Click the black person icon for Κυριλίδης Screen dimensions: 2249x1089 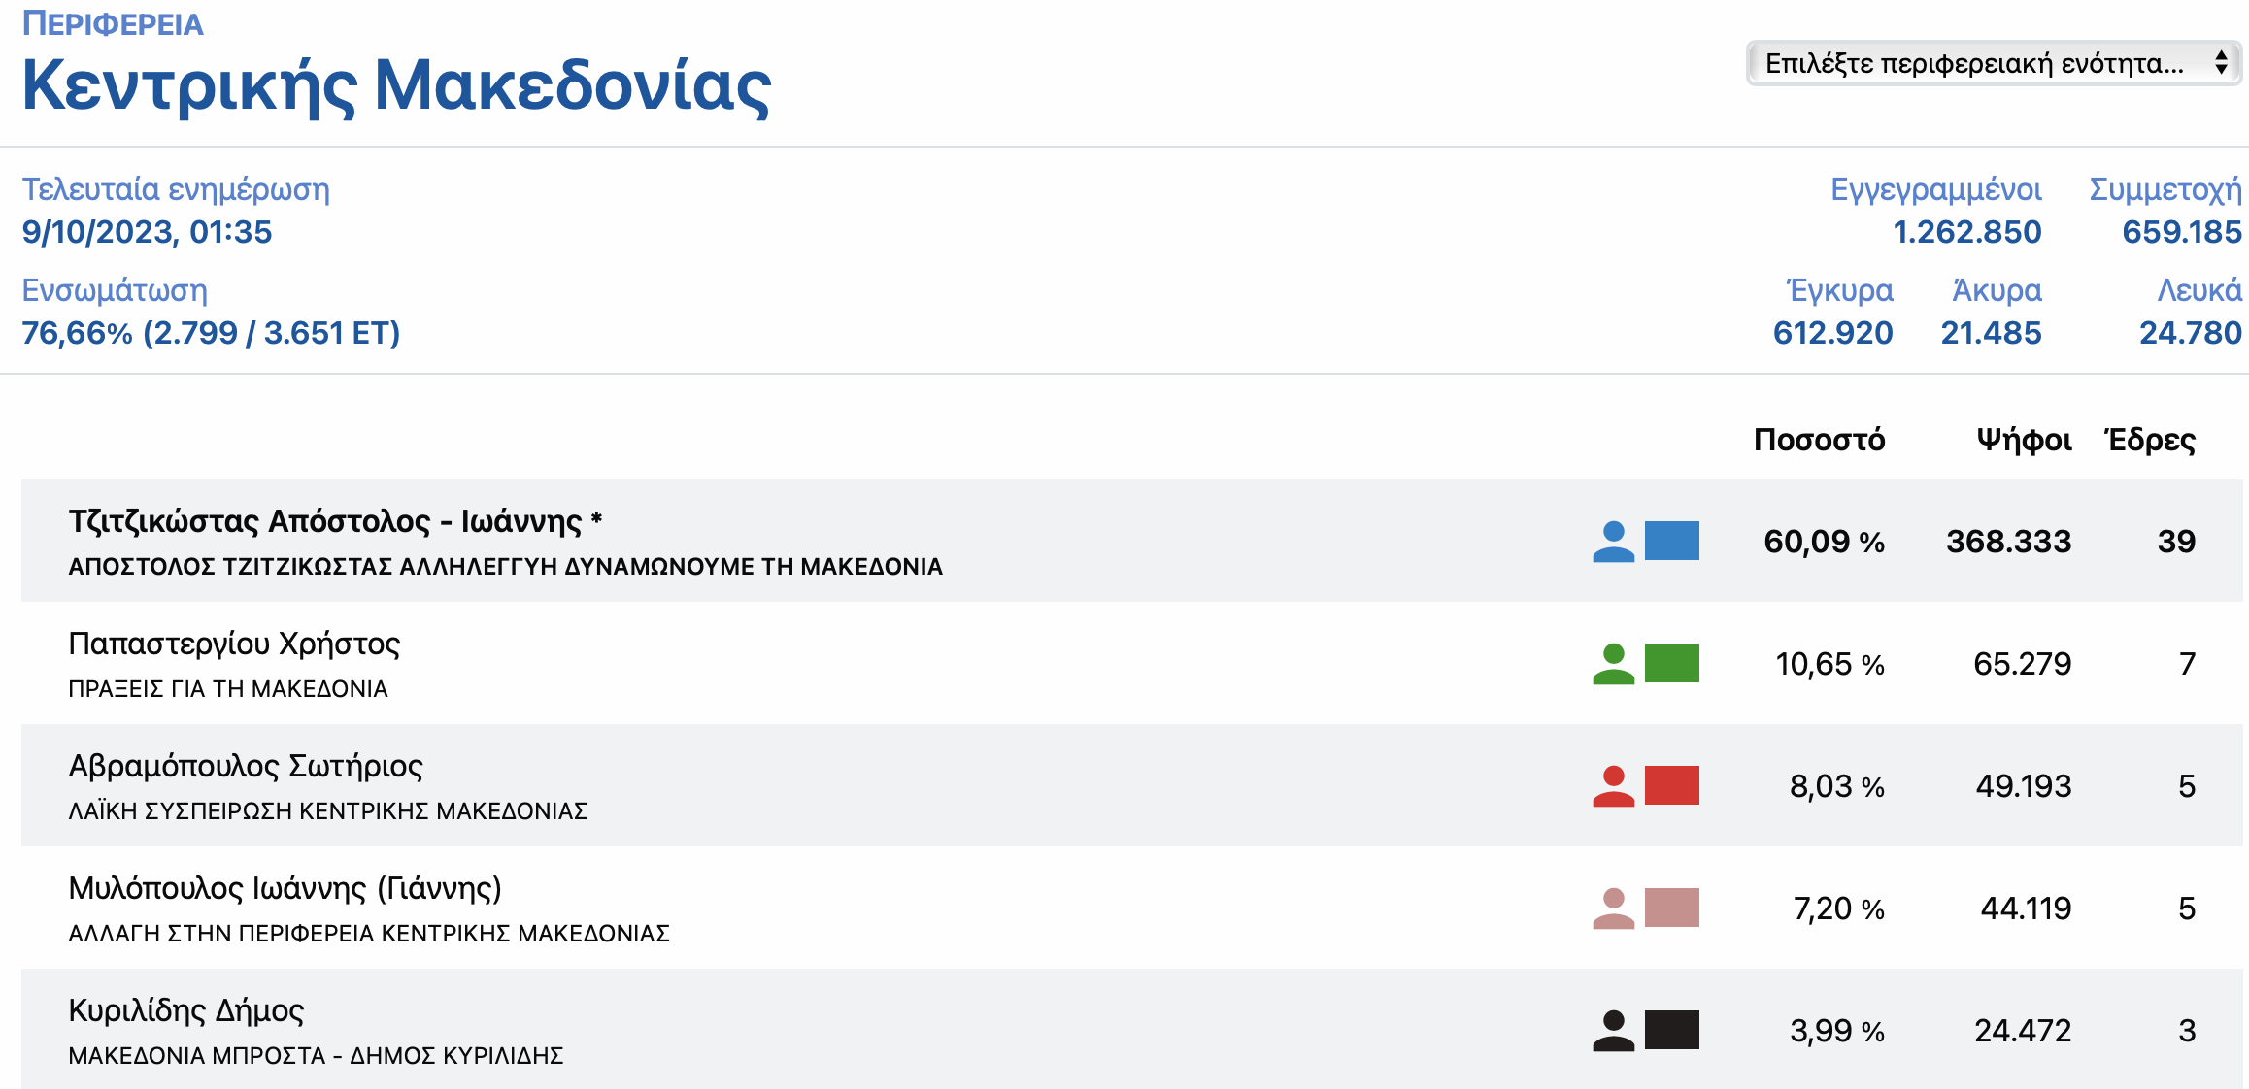click(1613, 1031)
